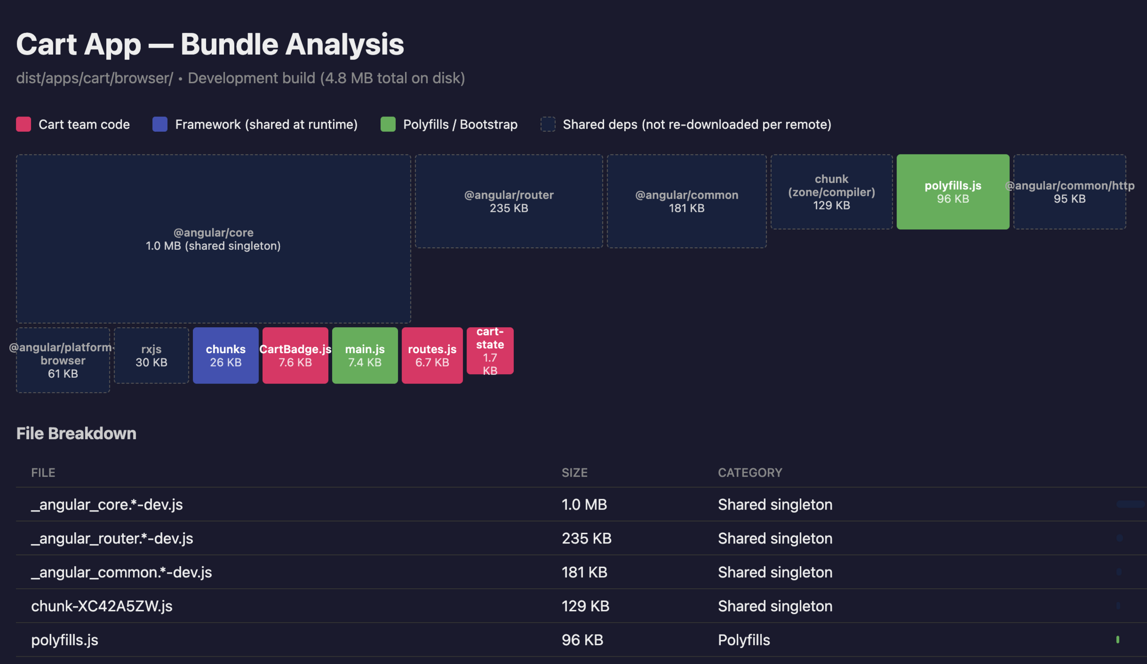Select the cart-state 1.7 KB tile
Image resolution: width=1147 pixels, height=664 pixels.
(490, 351)
